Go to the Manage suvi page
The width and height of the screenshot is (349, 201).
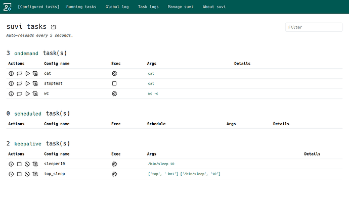[x=181, y=7]
